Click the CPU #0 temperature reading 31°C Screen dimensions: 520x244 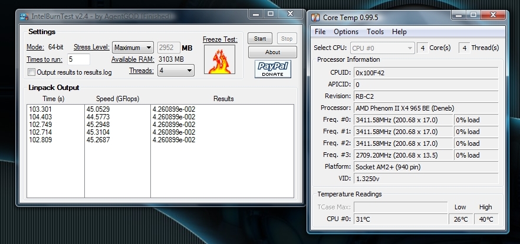[401, 219]
